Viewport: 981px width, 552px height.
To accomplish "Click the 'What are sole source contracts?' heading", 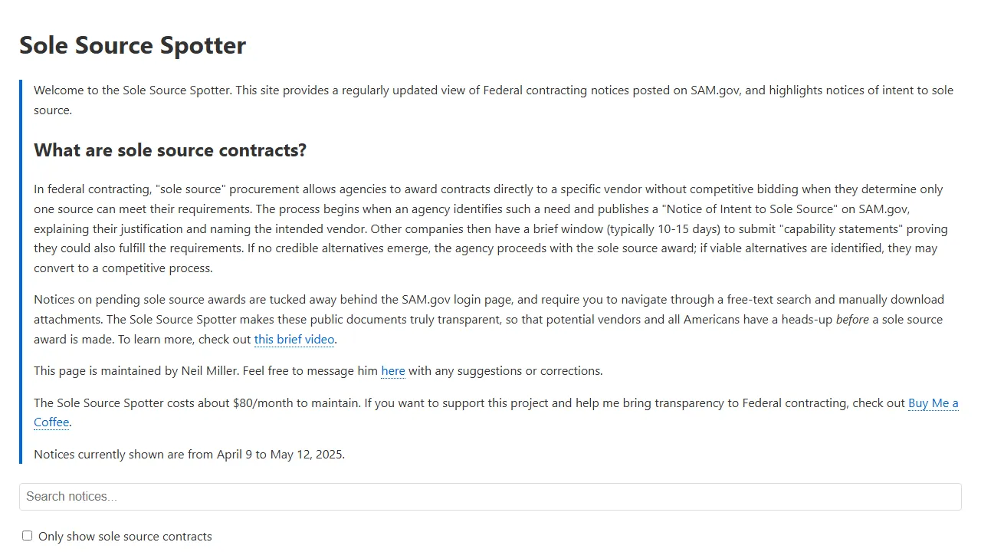I will tap(170, 150).
